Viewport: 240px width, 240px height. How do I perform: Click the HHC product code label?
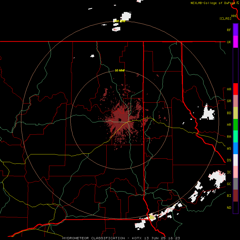click(234, 16)
